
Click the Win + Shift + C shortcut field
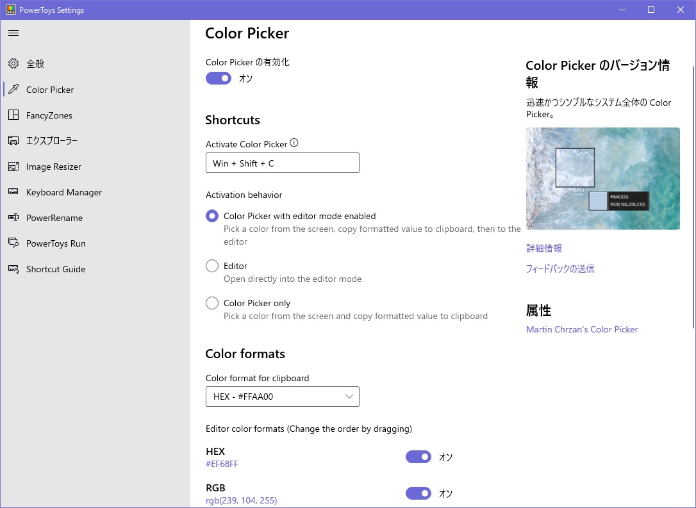click(x=282, y=163)
